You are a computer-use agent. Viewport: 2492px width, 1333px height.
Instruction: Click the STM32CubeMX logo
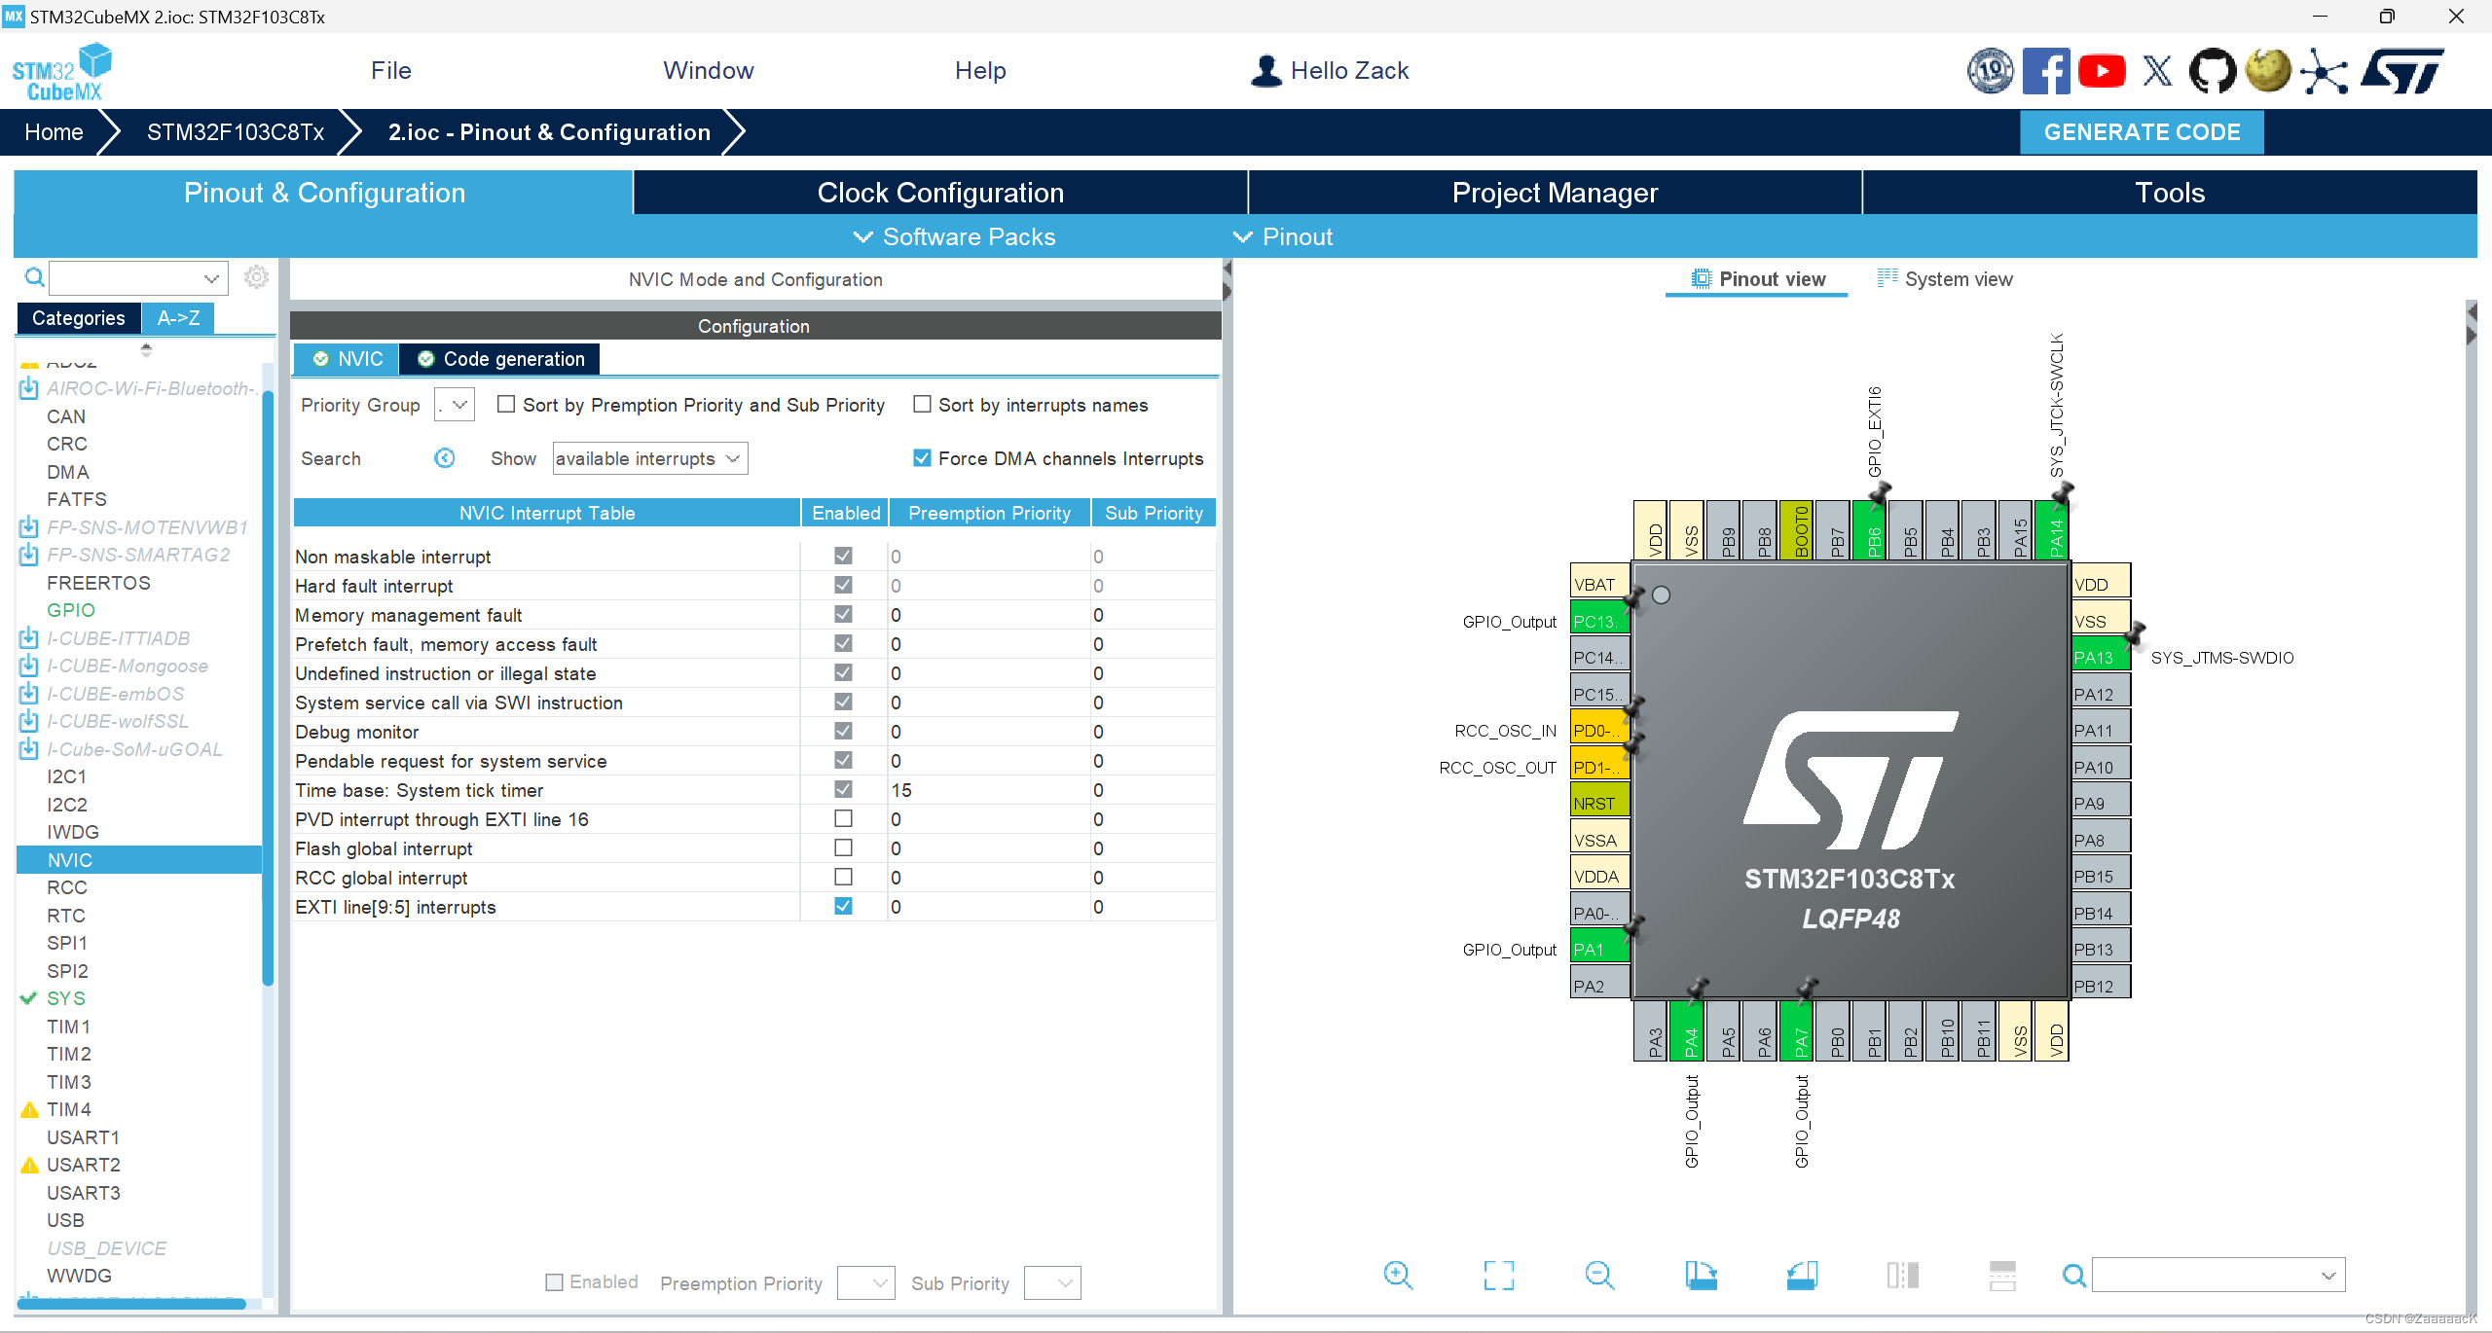click(61, 72)
